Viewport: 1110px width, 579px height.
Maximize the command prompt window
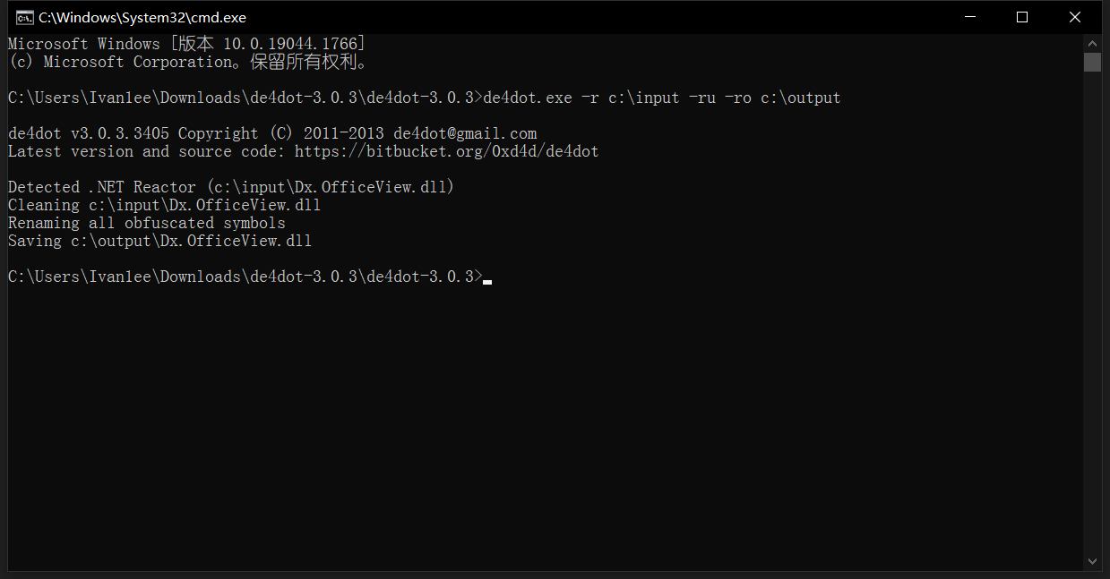(x=1022, y=17)
